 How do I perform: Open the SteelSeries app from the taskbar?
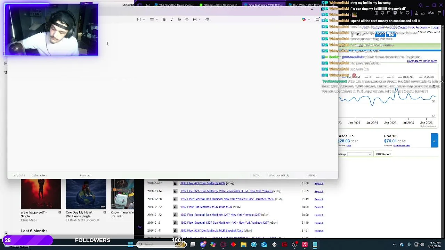point(274,244)
